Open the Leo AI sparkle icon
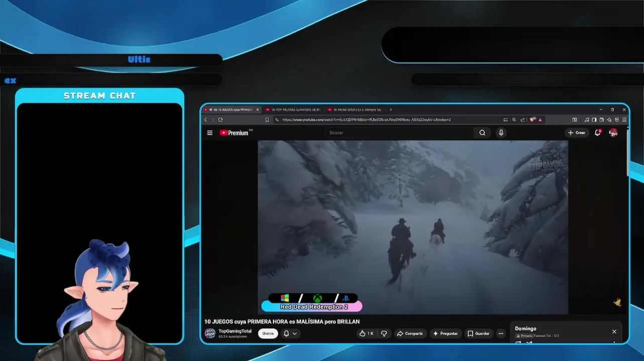 (x=609, y=120)
